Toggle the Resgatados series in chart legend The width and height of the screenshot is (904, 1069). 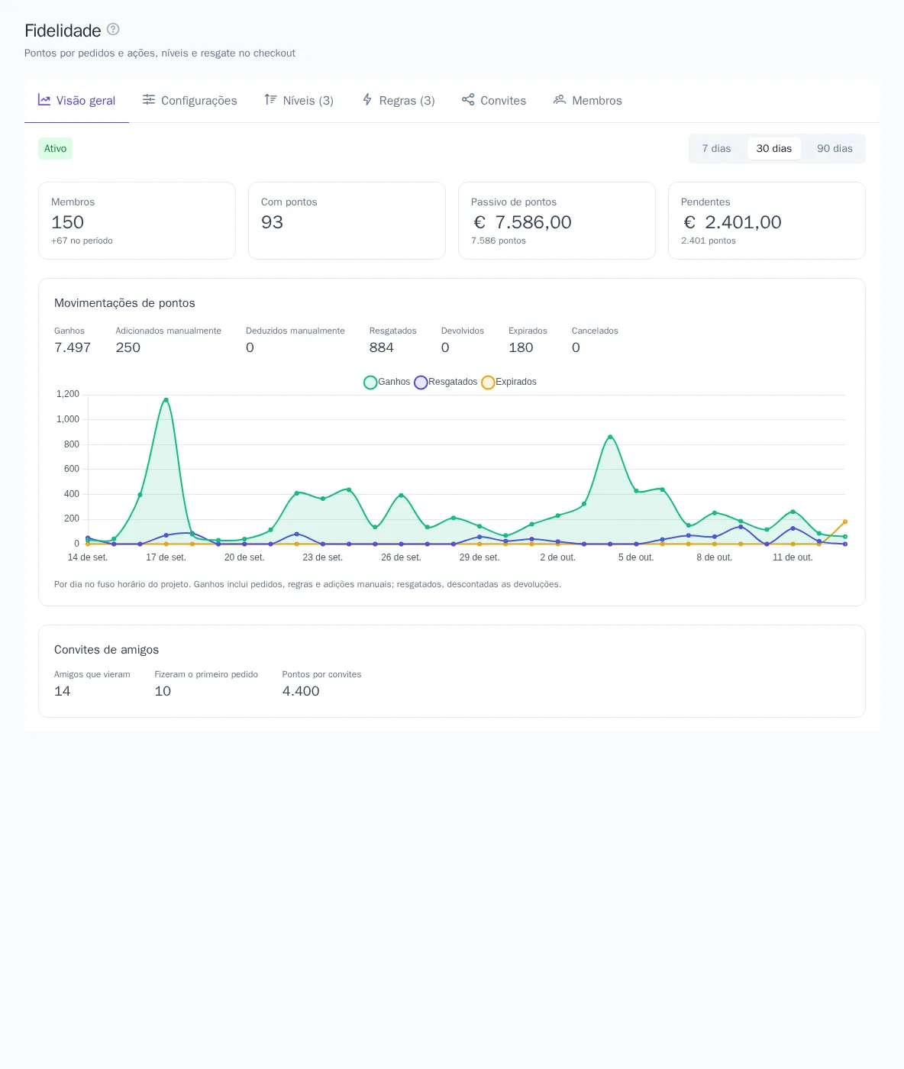click(446, 382)
